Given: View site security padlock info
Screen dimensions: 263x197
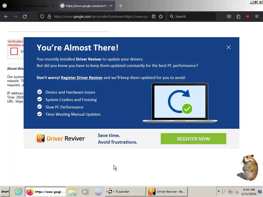Looking at the screenshot, I should [49, 16].
